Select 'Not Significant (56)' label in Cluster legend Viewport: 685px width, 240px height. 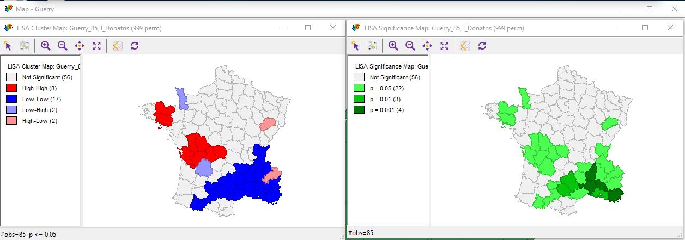47,77
